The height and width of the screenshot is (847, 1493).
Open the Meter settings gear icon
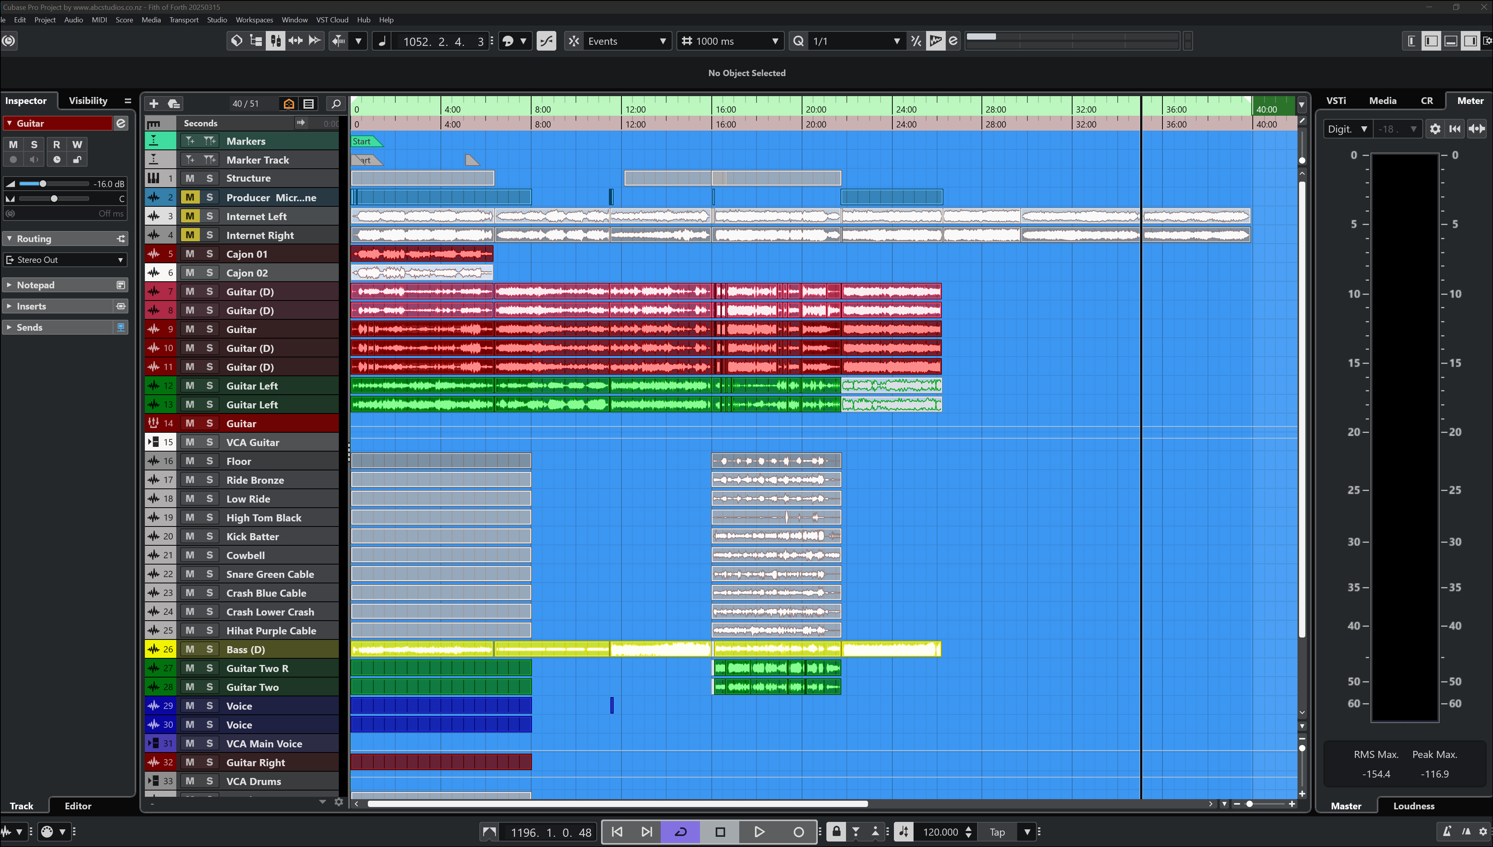tap(1435, 129)
